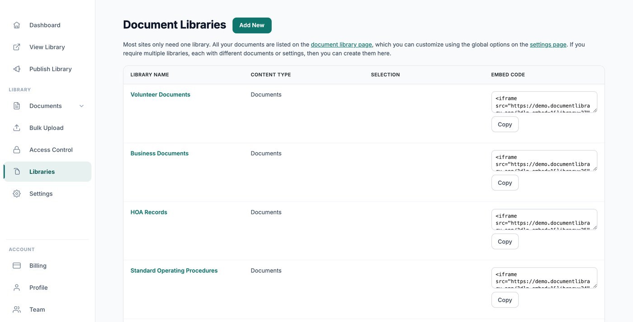
Task: Click the Settings gear icon
Action: (17, 194)
